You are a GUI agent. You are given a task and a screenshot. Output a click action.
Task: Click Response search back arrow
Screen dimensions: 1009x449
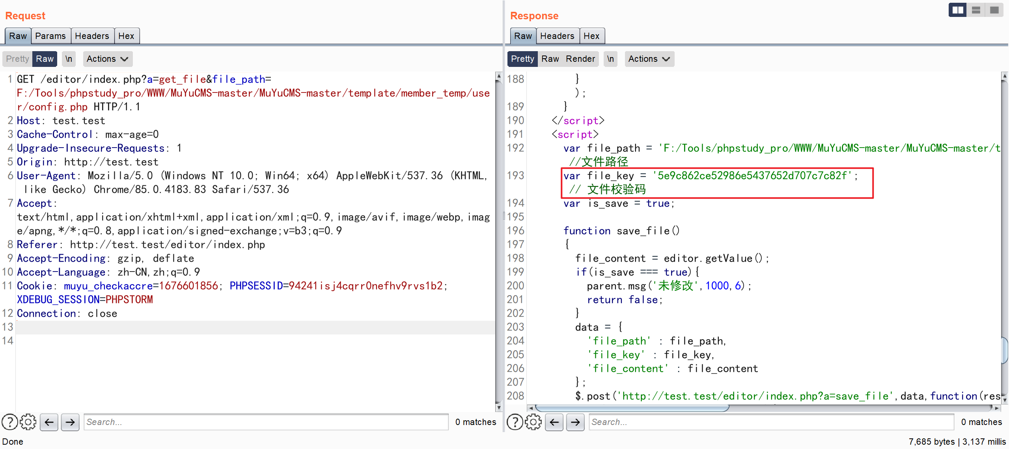point(554,422)
